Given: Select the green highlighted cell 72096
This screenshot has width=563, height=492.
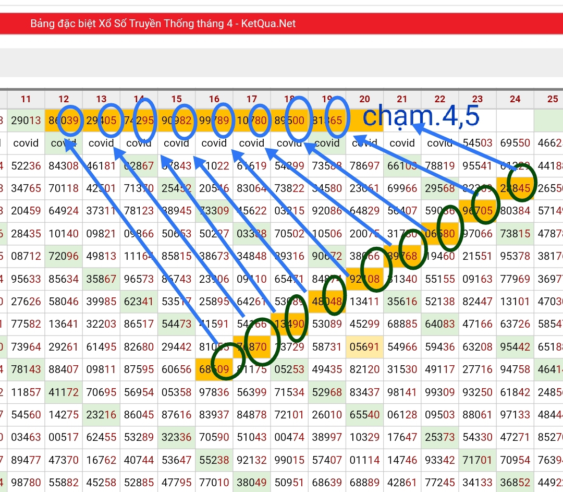Looking at the screenshot, I should pos(64,256).
